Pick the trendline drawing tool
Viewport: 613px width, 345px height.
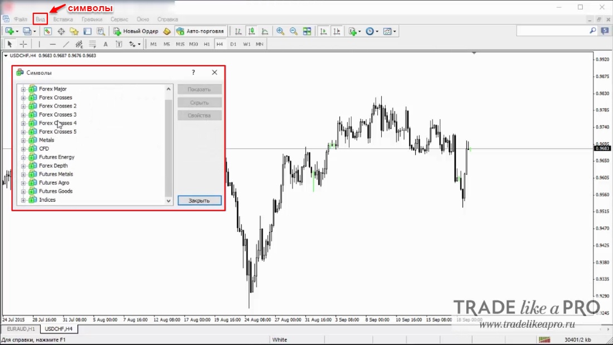pyautogui.click(x=66, y=44)
